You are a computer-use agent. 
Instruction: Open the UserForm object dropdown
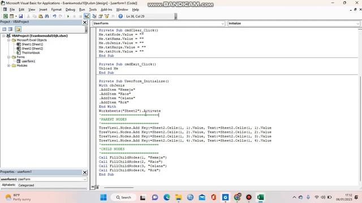coord(222,24)
